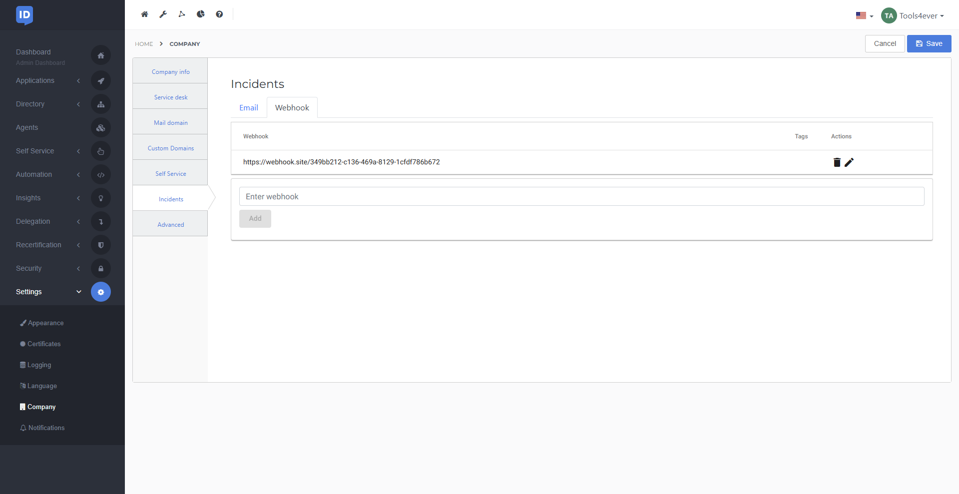
Task: Click the Delegation arrow icon
Action: click(101, 221)
